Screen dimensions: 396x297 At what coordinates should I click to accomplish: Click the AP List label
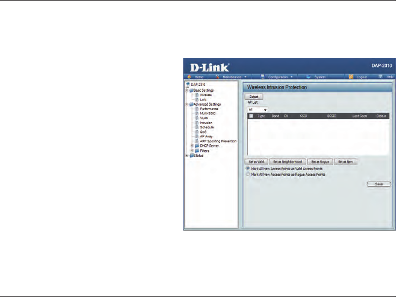coord(253,102)
